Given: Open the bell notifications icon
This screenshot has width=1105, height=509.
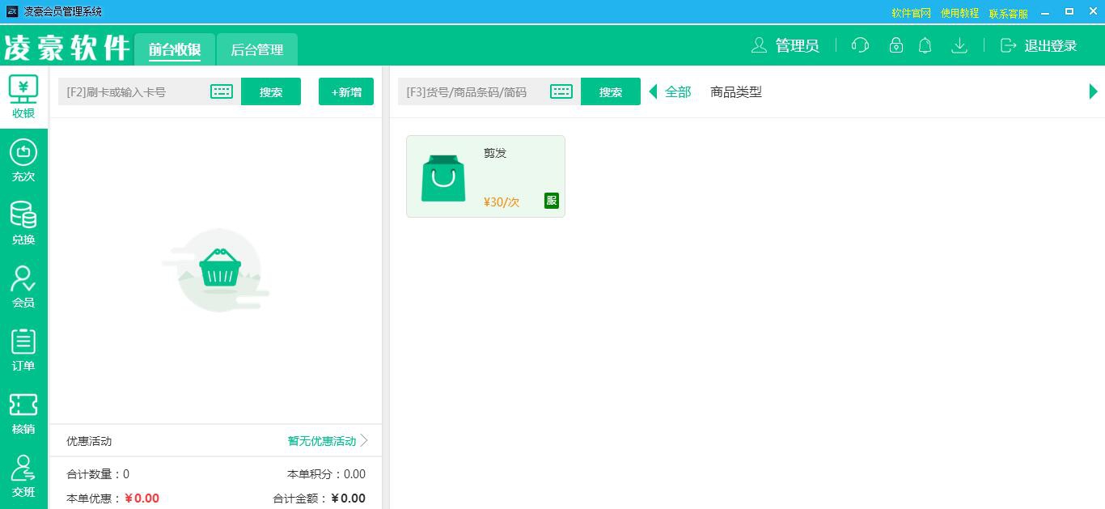Looking at the screenshot, I should pyautogui.click(x=925, y=46).
